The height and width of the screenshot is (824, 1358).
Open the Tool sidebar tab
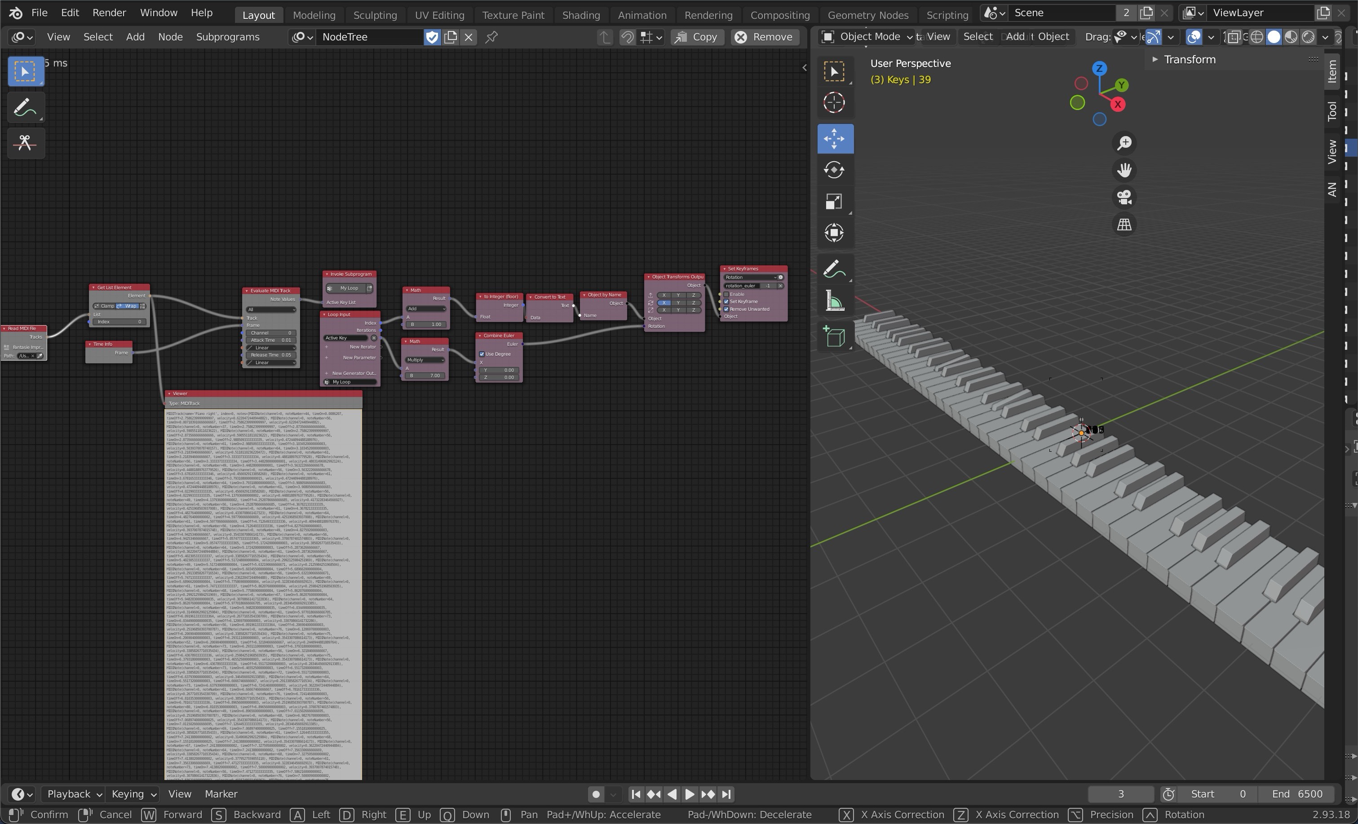[x=1333, y=111]
